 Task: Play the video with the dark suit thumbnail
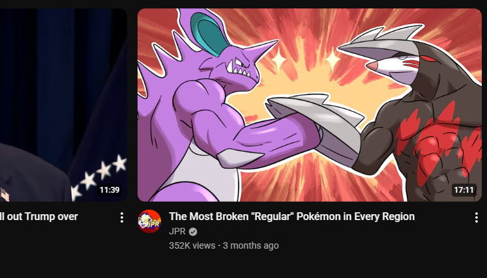pos(63,105)
